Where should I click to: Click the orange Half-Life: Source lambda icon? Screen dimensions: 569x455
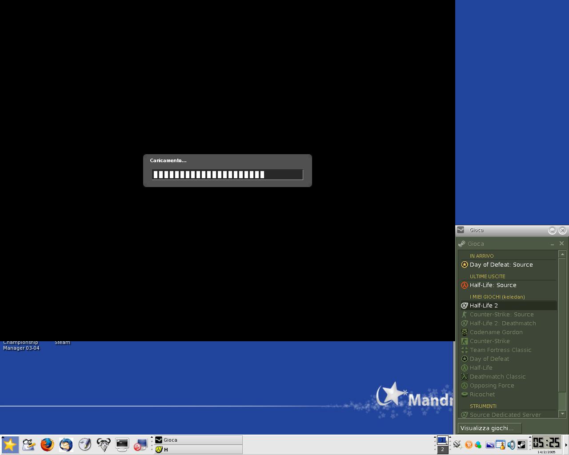tap(465, 285)
